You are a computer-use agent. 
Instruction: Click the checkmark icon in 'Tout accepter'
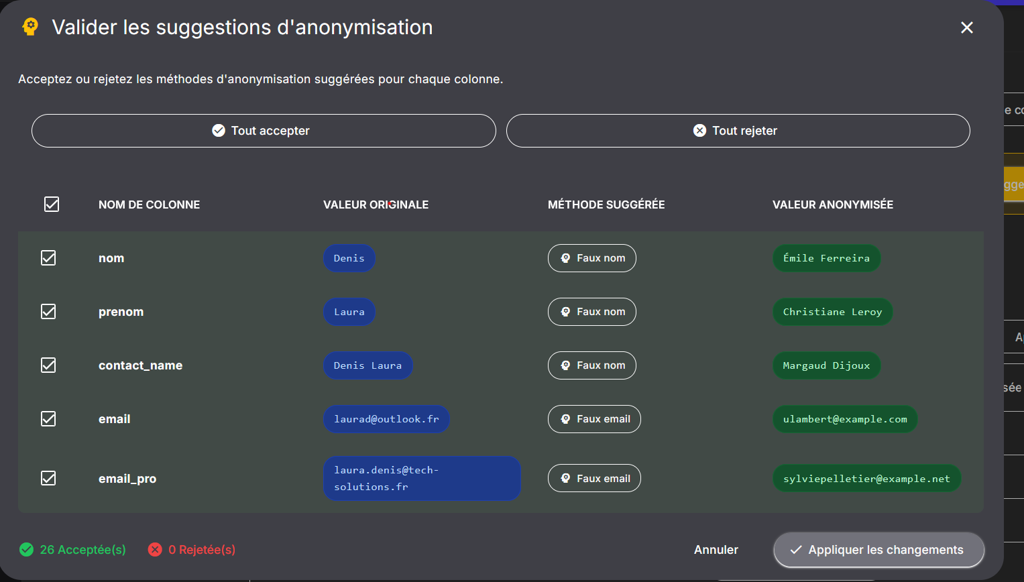click(x=219, y=131)
